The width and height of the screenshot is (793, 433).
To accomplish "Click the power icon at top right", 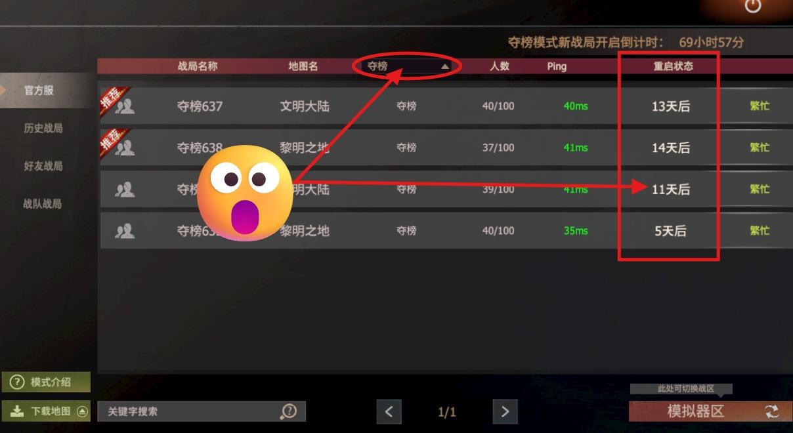I will click(x=753, y=6).
